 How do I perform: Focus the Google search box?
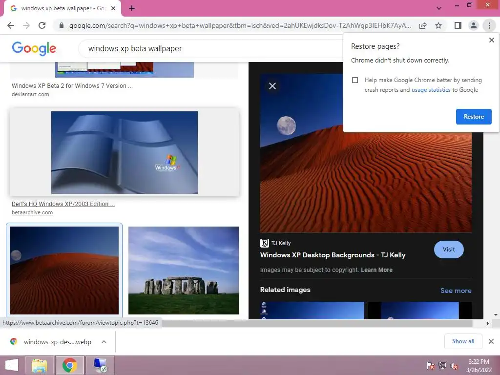pyautogui.click(x=210, y=48)
